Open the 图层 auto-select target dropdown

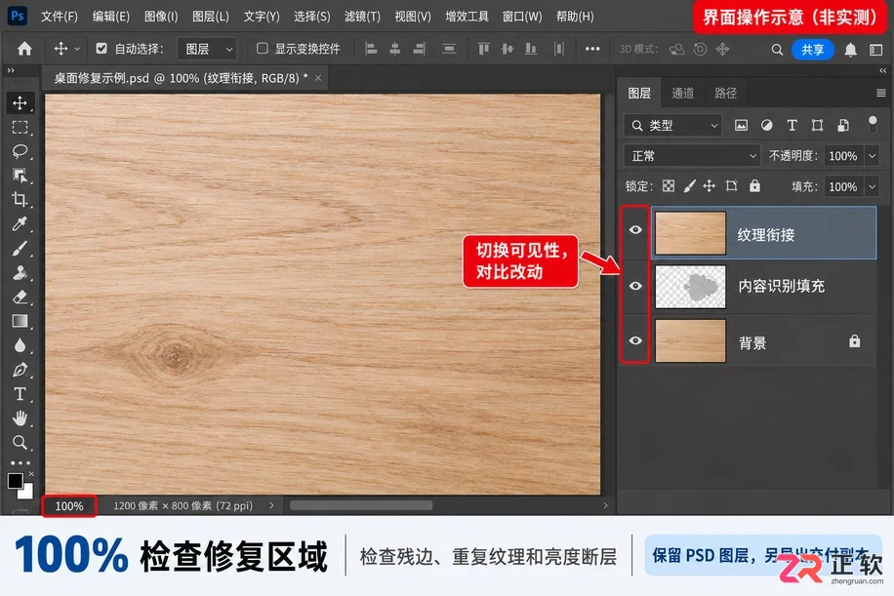pyautogui.click(x=208, y=49)
